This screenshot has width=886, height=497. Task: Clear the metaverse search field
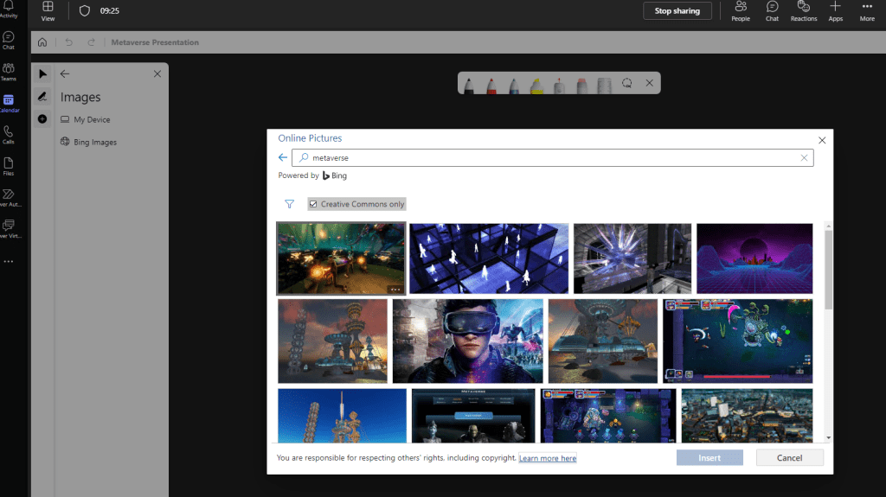(804, 158)
